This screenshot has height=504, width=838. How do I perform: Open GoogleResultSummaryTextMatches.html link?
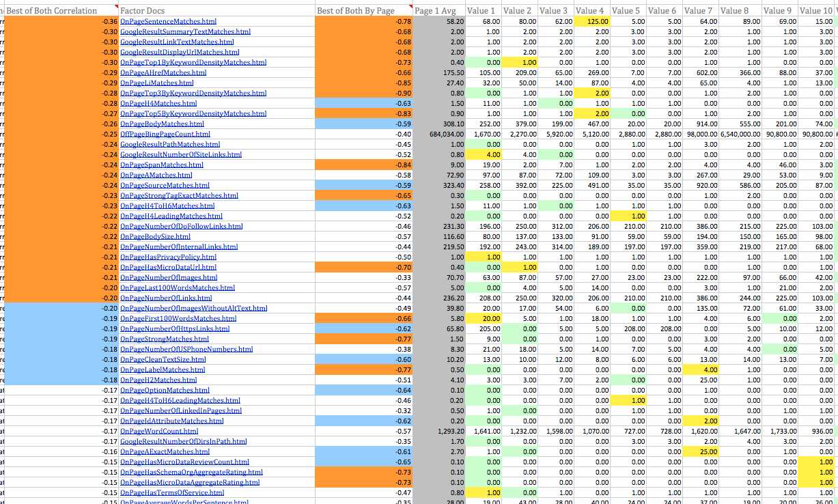(185, 32)
